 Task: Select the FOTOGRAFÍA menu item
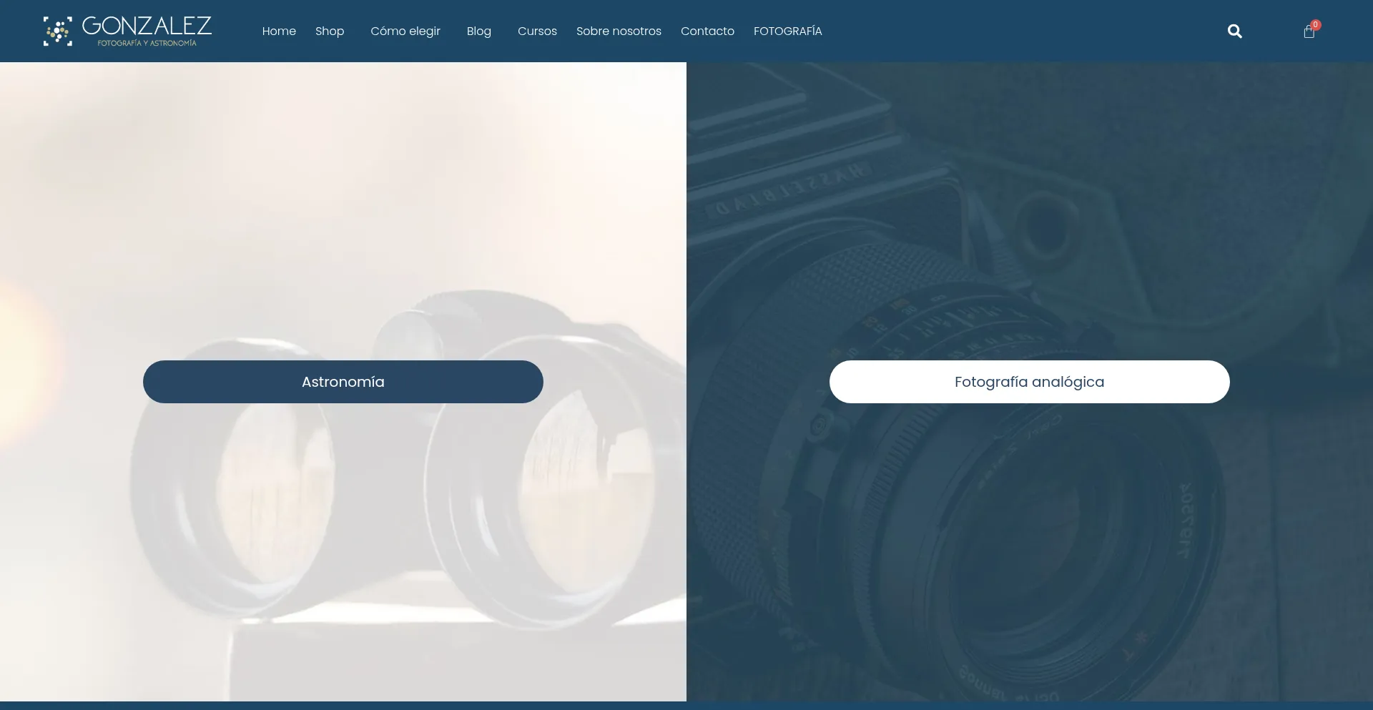tap(788, 31)
